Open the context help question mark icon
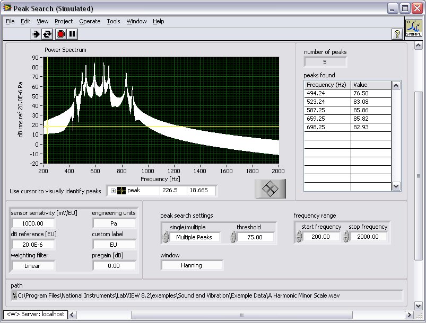426x323 pixels. pyautogui.click(x=397, y=34)
